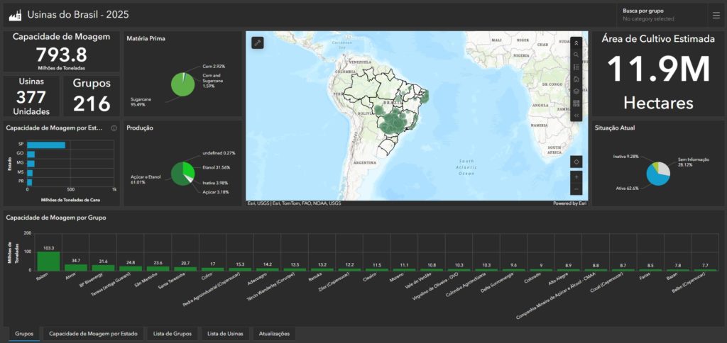The width and height of the screenshot is (727, 343).
Task: Select the BP Bioenergy bar
Action: pos(104,268)
